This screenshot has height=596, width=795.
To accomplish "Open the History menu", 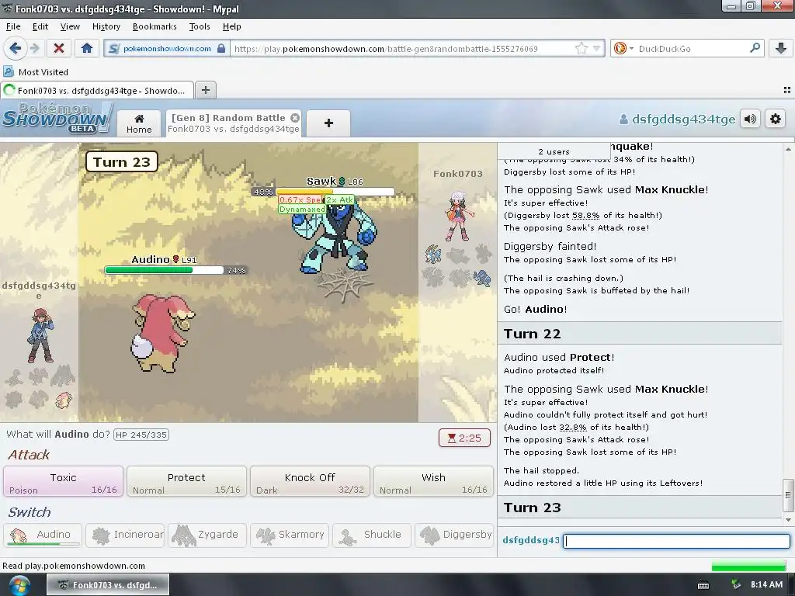I will 106,26.
